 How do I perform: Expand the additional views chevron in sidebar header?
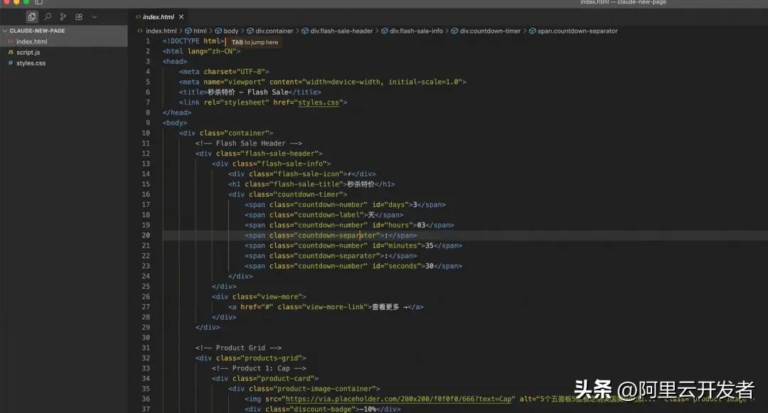tap(94, 16)
